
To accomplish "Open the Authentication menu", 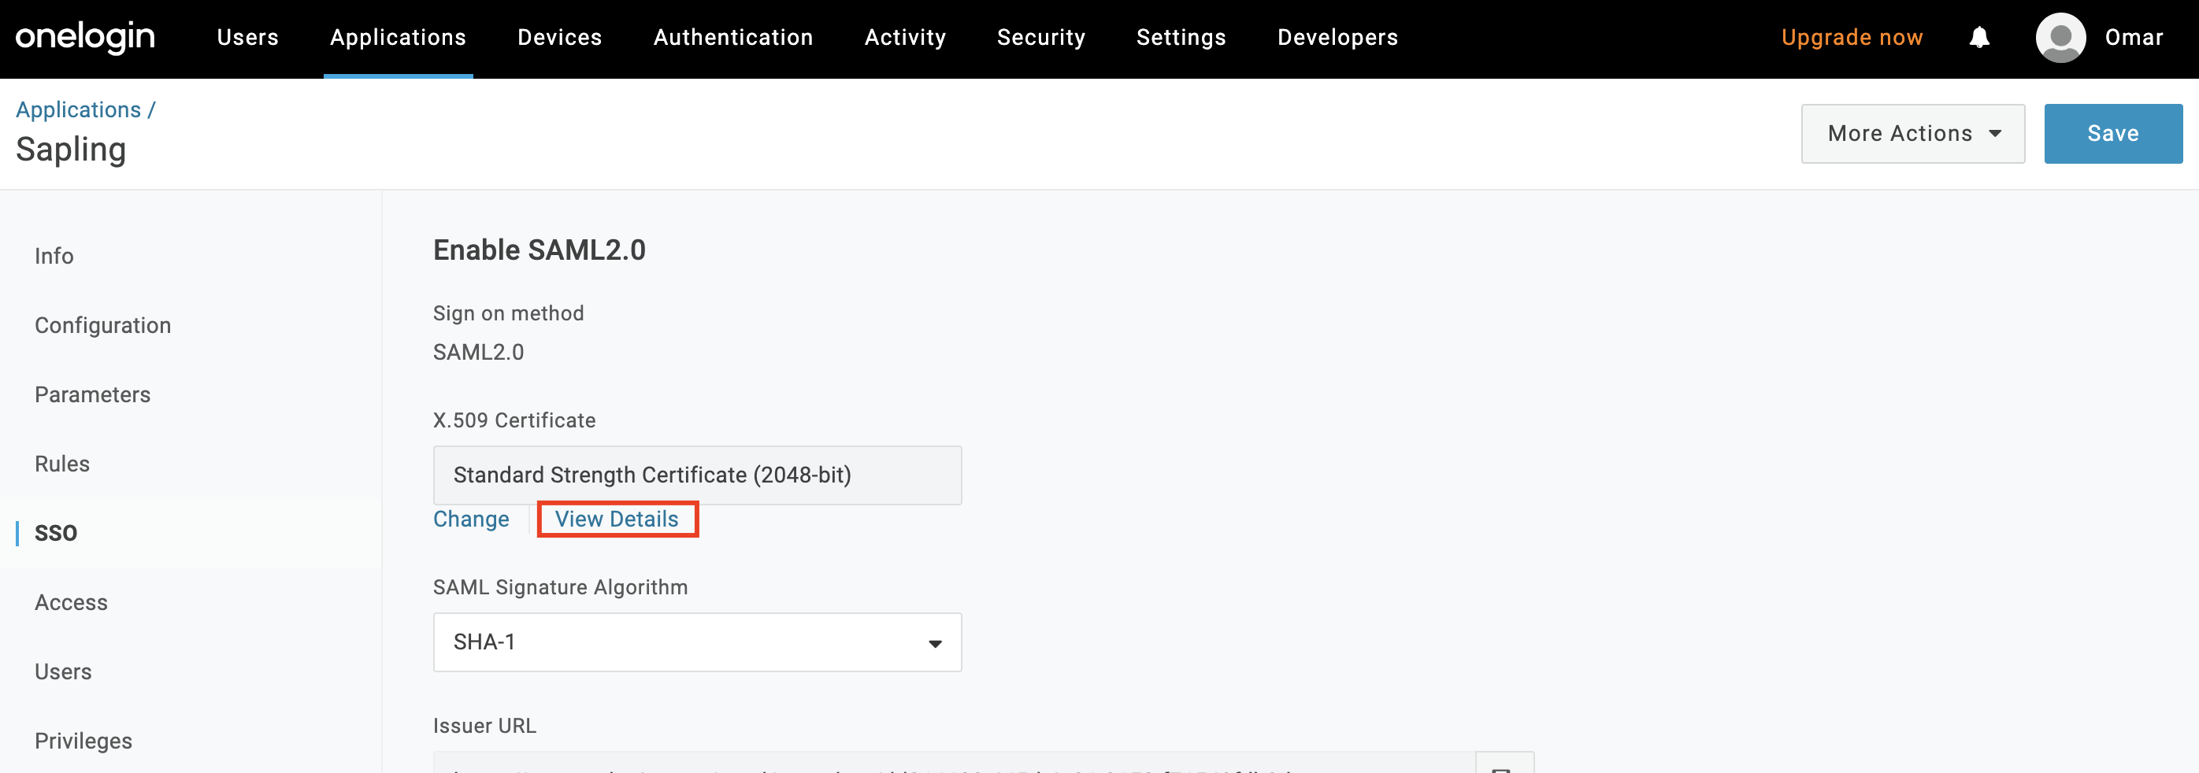I will click(732, 38).
